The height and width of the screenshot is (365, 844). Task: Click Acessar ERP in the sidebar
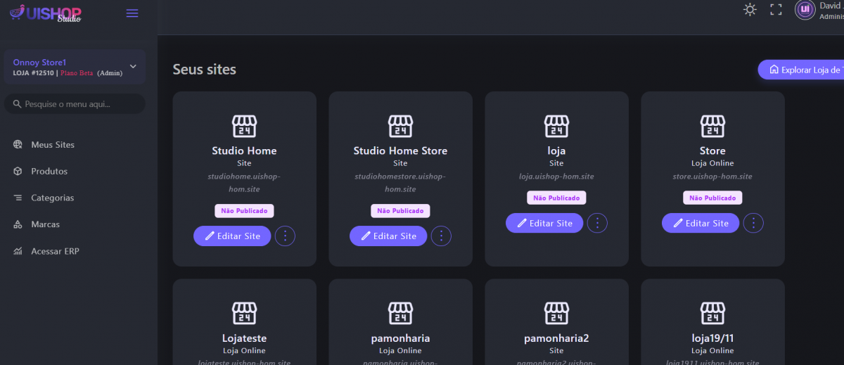[x=55, y=252]
